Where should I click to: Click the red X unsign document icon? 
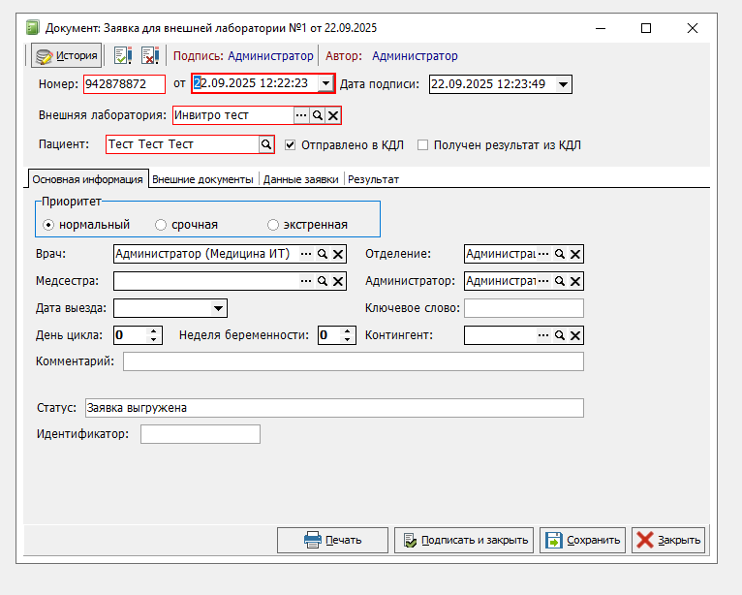click(150, 56)
